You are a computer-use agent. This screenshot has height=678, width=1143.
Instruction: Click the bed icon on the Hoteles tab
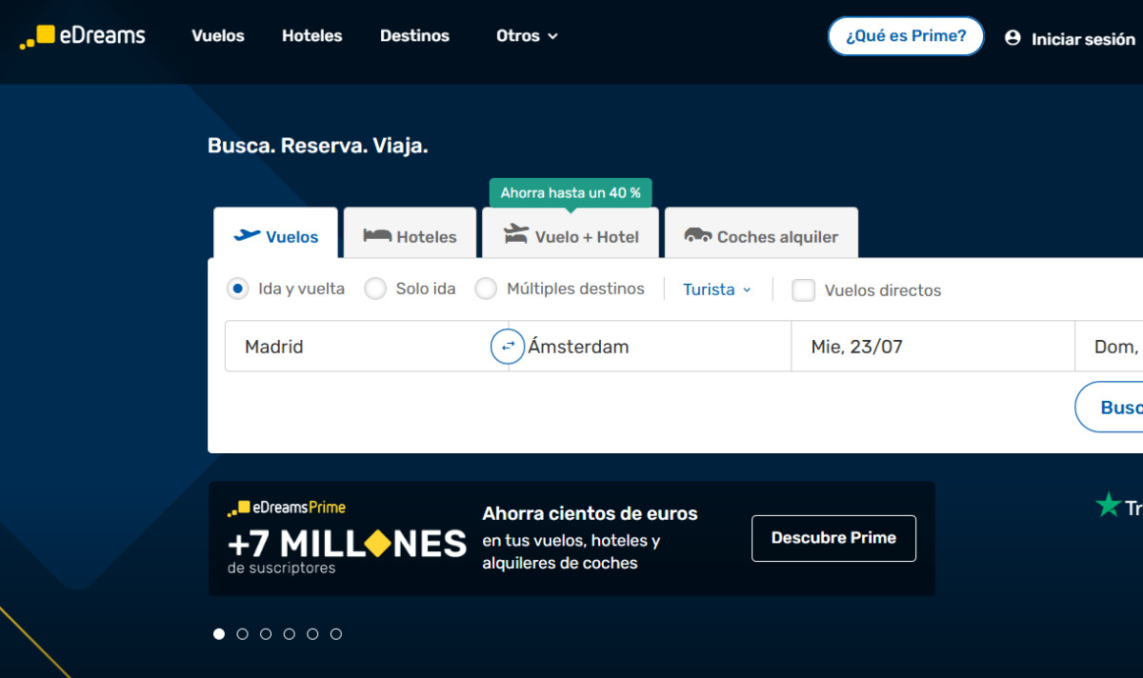(377, 235)
